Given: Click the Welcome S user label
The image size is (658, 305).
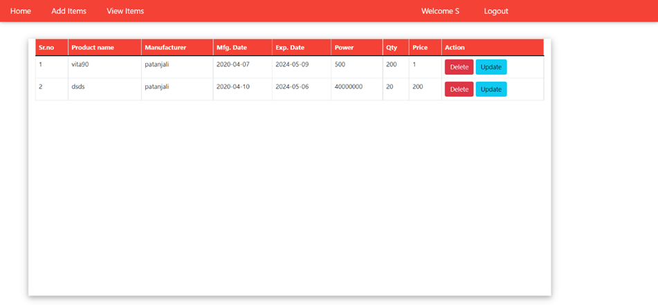Looking at the screenshot, I should tap(440, 11).
